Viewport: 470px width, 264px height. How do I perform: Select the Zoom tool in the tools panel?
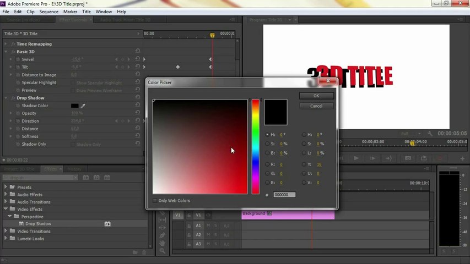point(162,251)
